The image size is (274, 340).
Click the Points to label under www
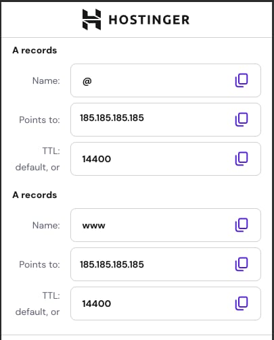click(39, 264)
